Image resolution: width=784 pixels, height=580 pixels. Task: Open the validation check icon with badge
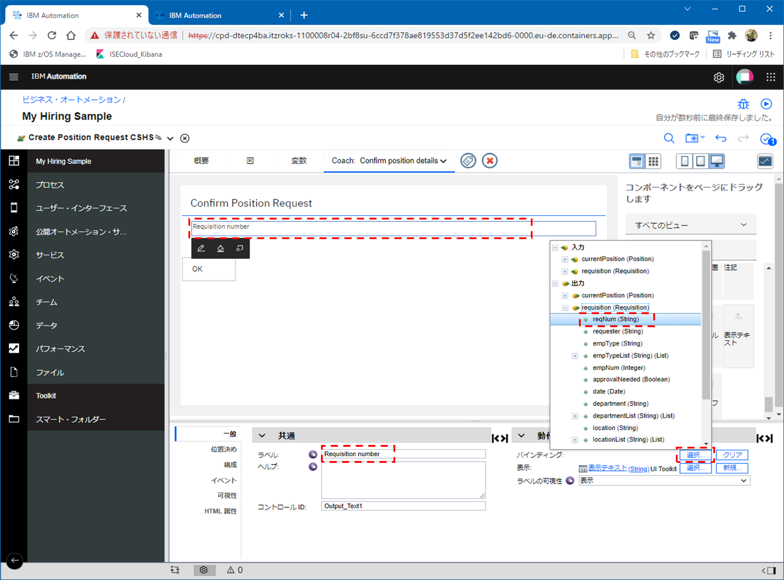tap(767, 139)
